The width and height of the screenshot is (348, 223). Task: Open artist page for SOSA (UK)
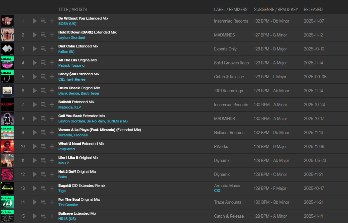pos(67,24)
